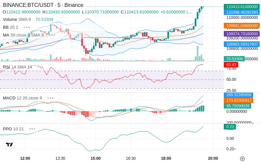Click the open price value O110412.99
This screenshot has height=163, width=261.
pyautogui.click(x=22, y=12)
